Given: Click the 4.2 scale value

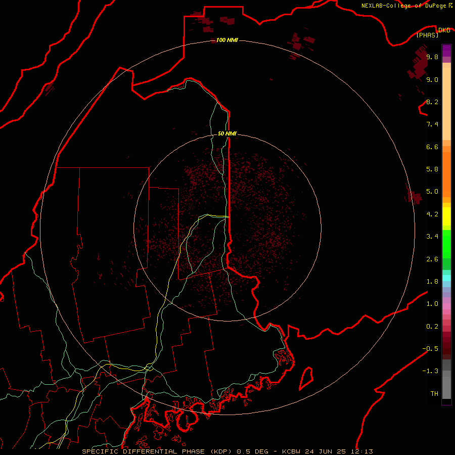Looking at the screenshot, I should 432,214.
